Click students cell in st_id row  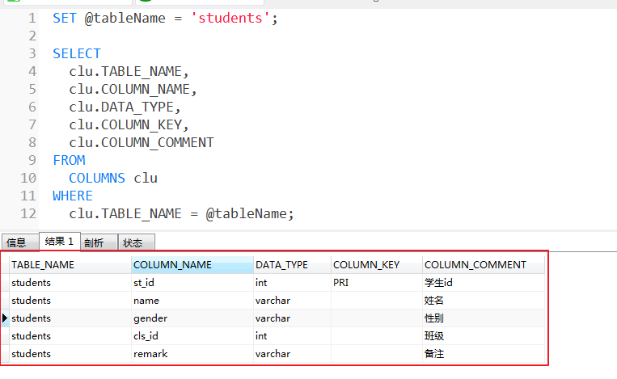point(70,282)
